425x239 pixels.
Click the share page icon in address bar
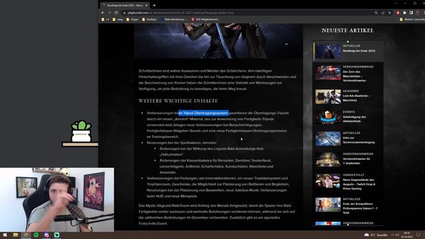click(x=383, y=13)
